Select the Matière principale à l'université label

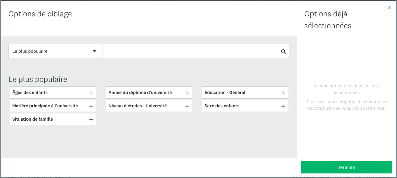[45, 106]
